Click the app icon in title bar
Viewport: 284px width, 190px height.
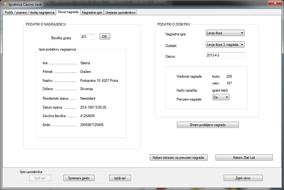(x=5, y=4)
